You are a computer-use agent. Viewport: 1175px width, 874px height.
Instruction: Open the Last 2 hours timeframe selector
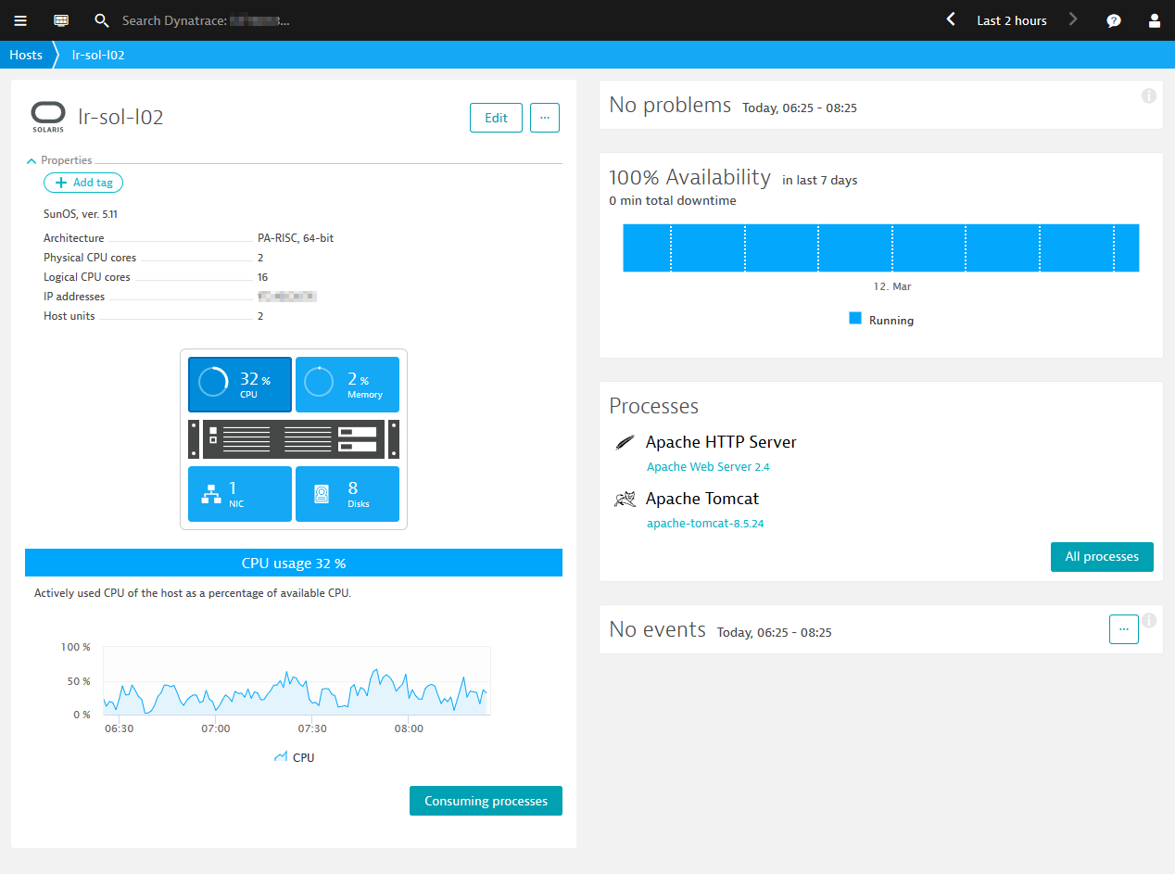[x=1012, y=20]
